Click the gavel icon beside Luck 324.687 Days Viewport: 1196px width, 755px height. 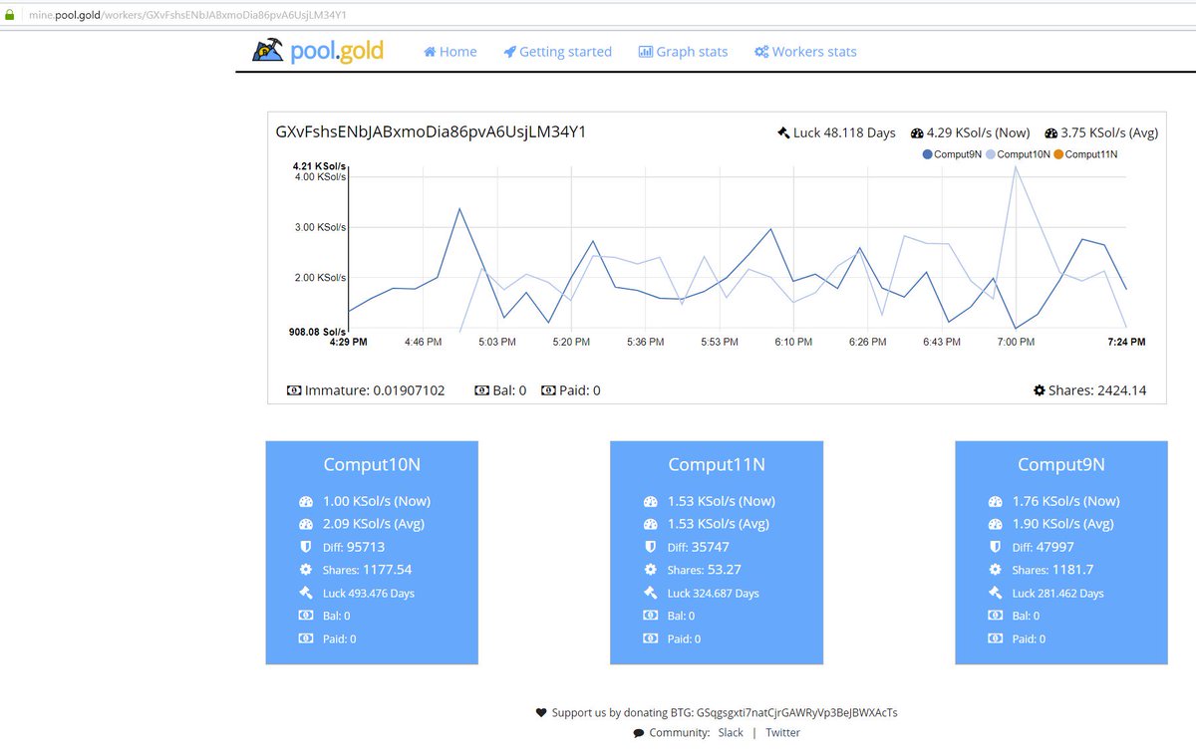point(651,593)
